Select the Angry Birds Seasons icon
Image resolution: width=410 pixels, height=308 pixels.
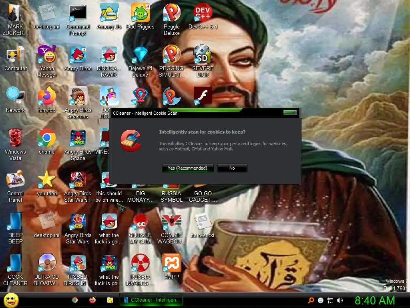pos(78,103)
